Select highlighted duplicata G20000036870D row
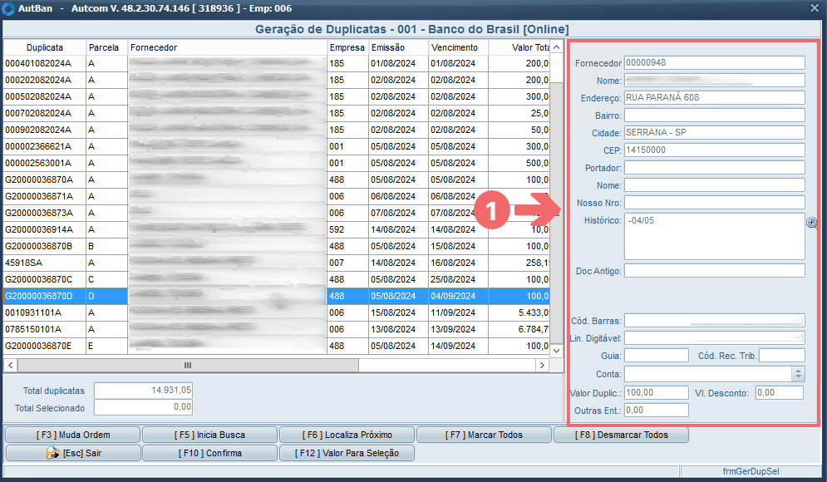The width and height of the screenshot is (827, 482). click(x=277, y=296)
